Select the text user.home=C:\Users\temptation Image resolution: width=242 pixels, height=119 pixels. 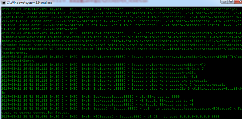(x=199, y=85)
